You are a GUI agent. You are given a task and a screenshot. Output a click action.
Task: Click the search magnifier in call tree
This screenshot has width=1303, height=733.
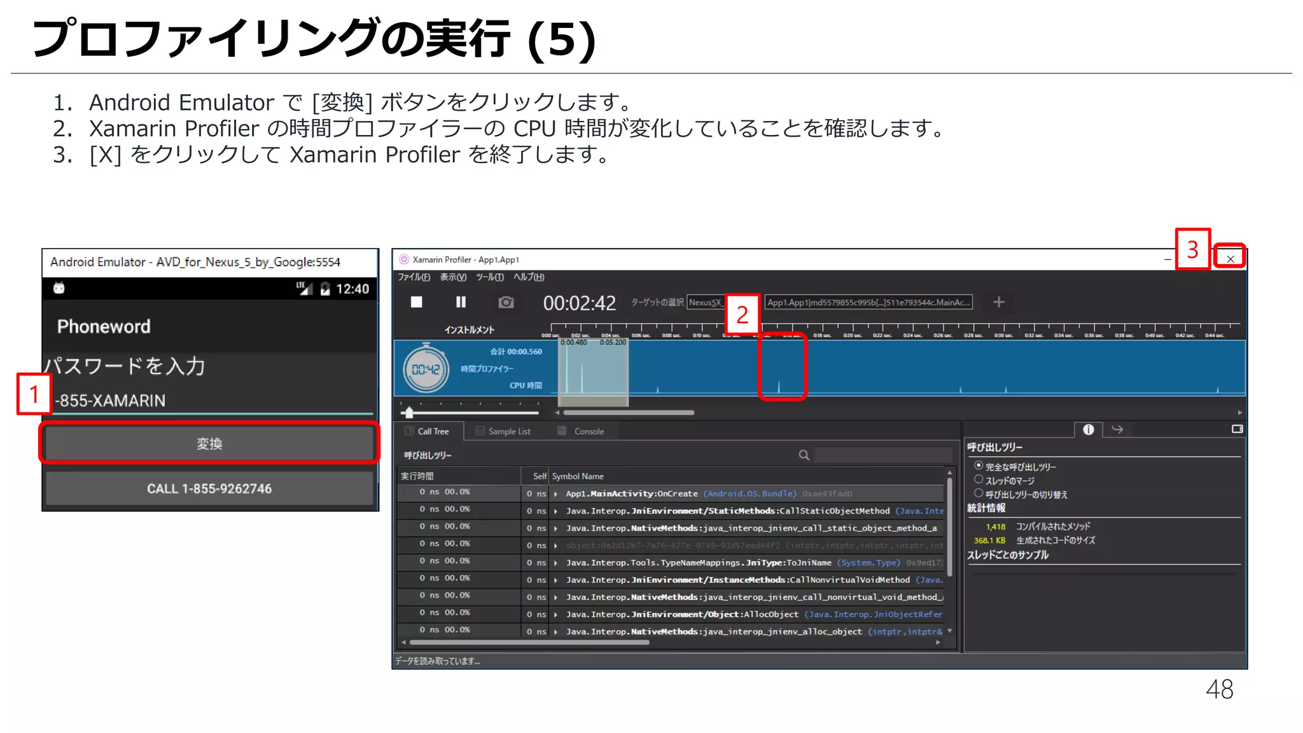804,455
